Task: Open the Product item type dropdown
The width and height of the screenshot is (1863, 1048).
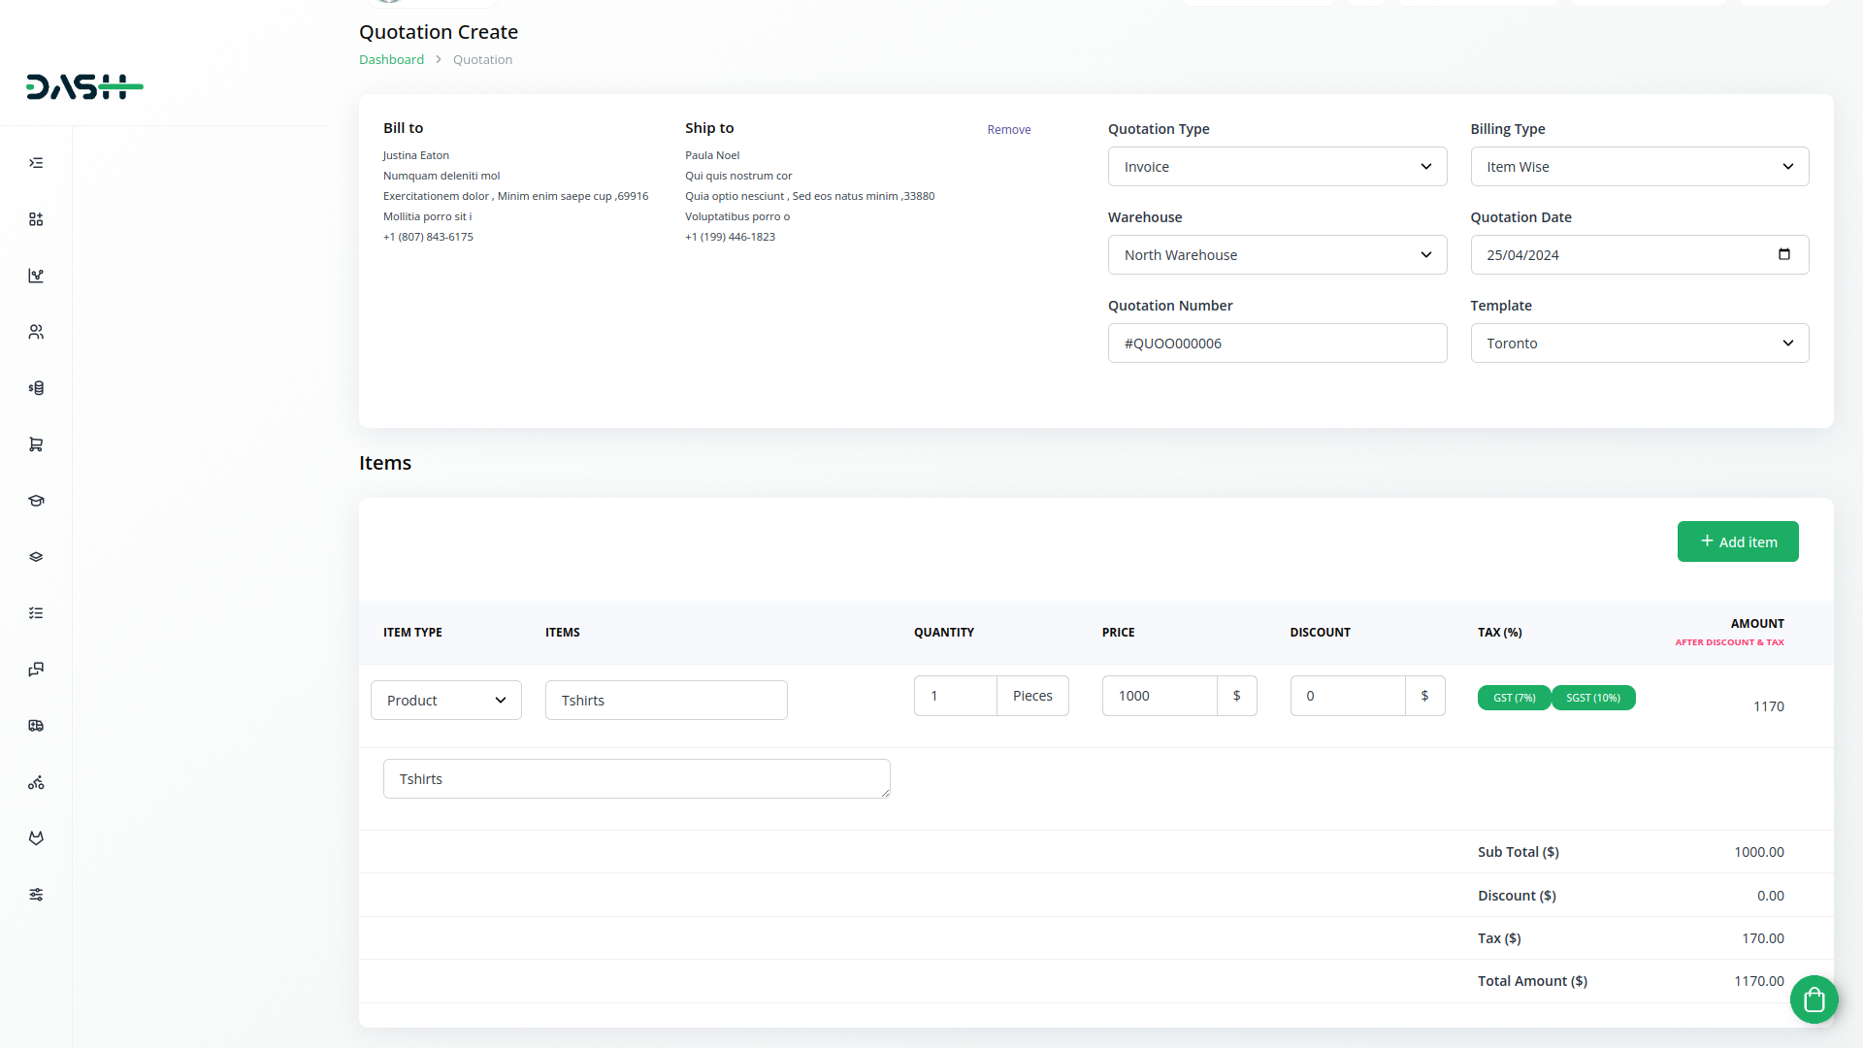Action: [446, 701]
